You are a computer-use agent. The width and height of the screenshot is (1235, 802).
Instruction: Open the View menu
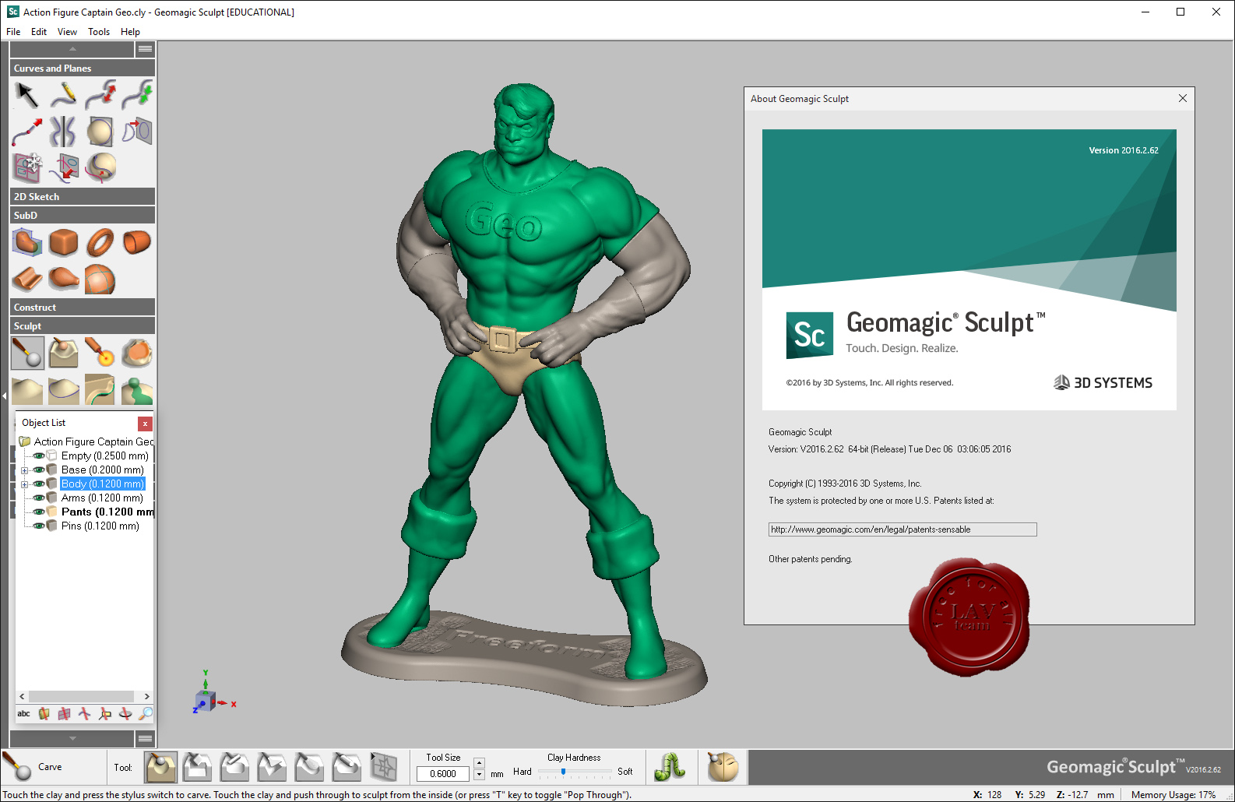(67, 32)
